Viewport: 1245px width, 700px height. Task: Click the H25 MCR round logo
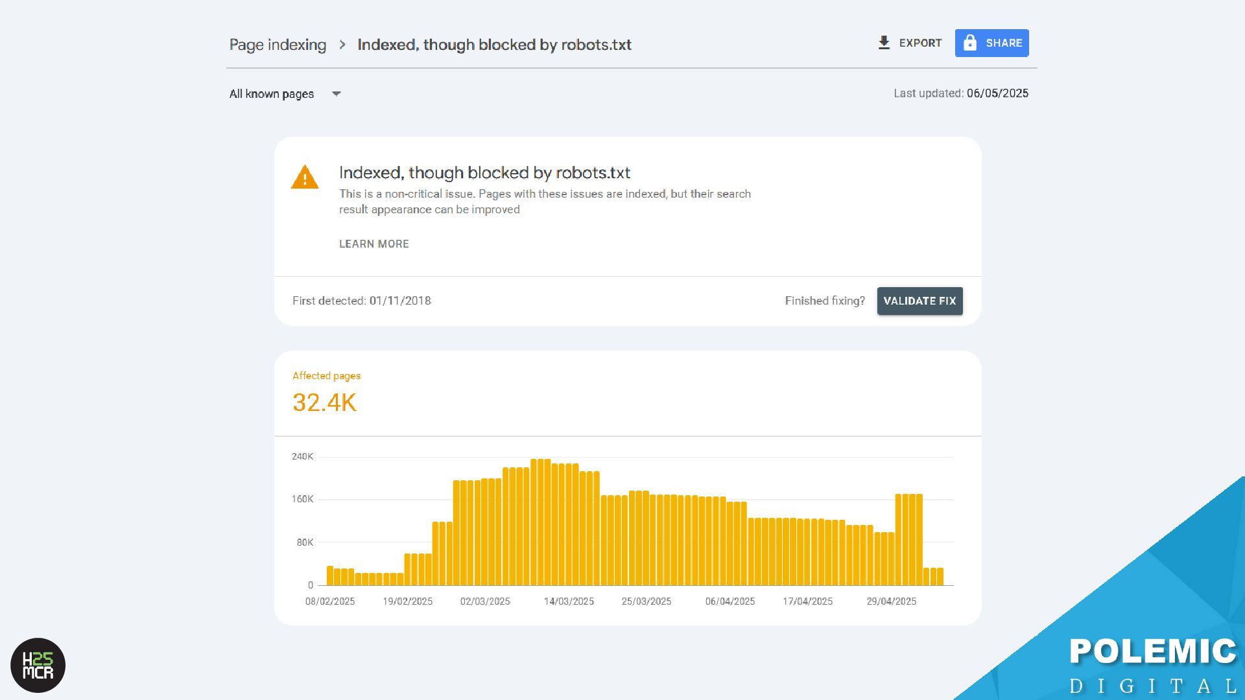point(38,666)
